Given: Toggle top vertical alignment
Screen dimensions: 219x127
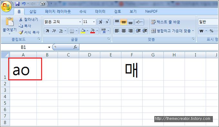Looking at the screenshot, I should tap(117, 22).
